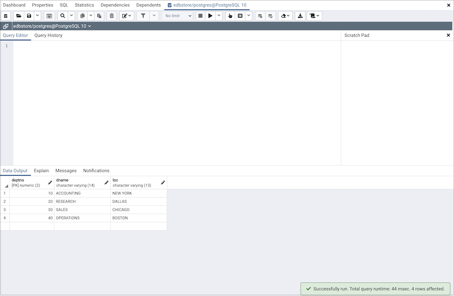Expand the Execute options dropdown arrow
This screenshot has height=296, width=454.
coord(219,16)
